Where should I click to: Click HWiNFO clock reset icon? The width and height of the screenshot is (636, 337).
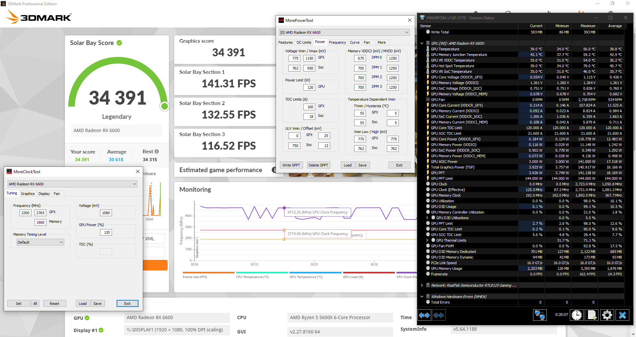pyautogui.click(x=576, y=315)
